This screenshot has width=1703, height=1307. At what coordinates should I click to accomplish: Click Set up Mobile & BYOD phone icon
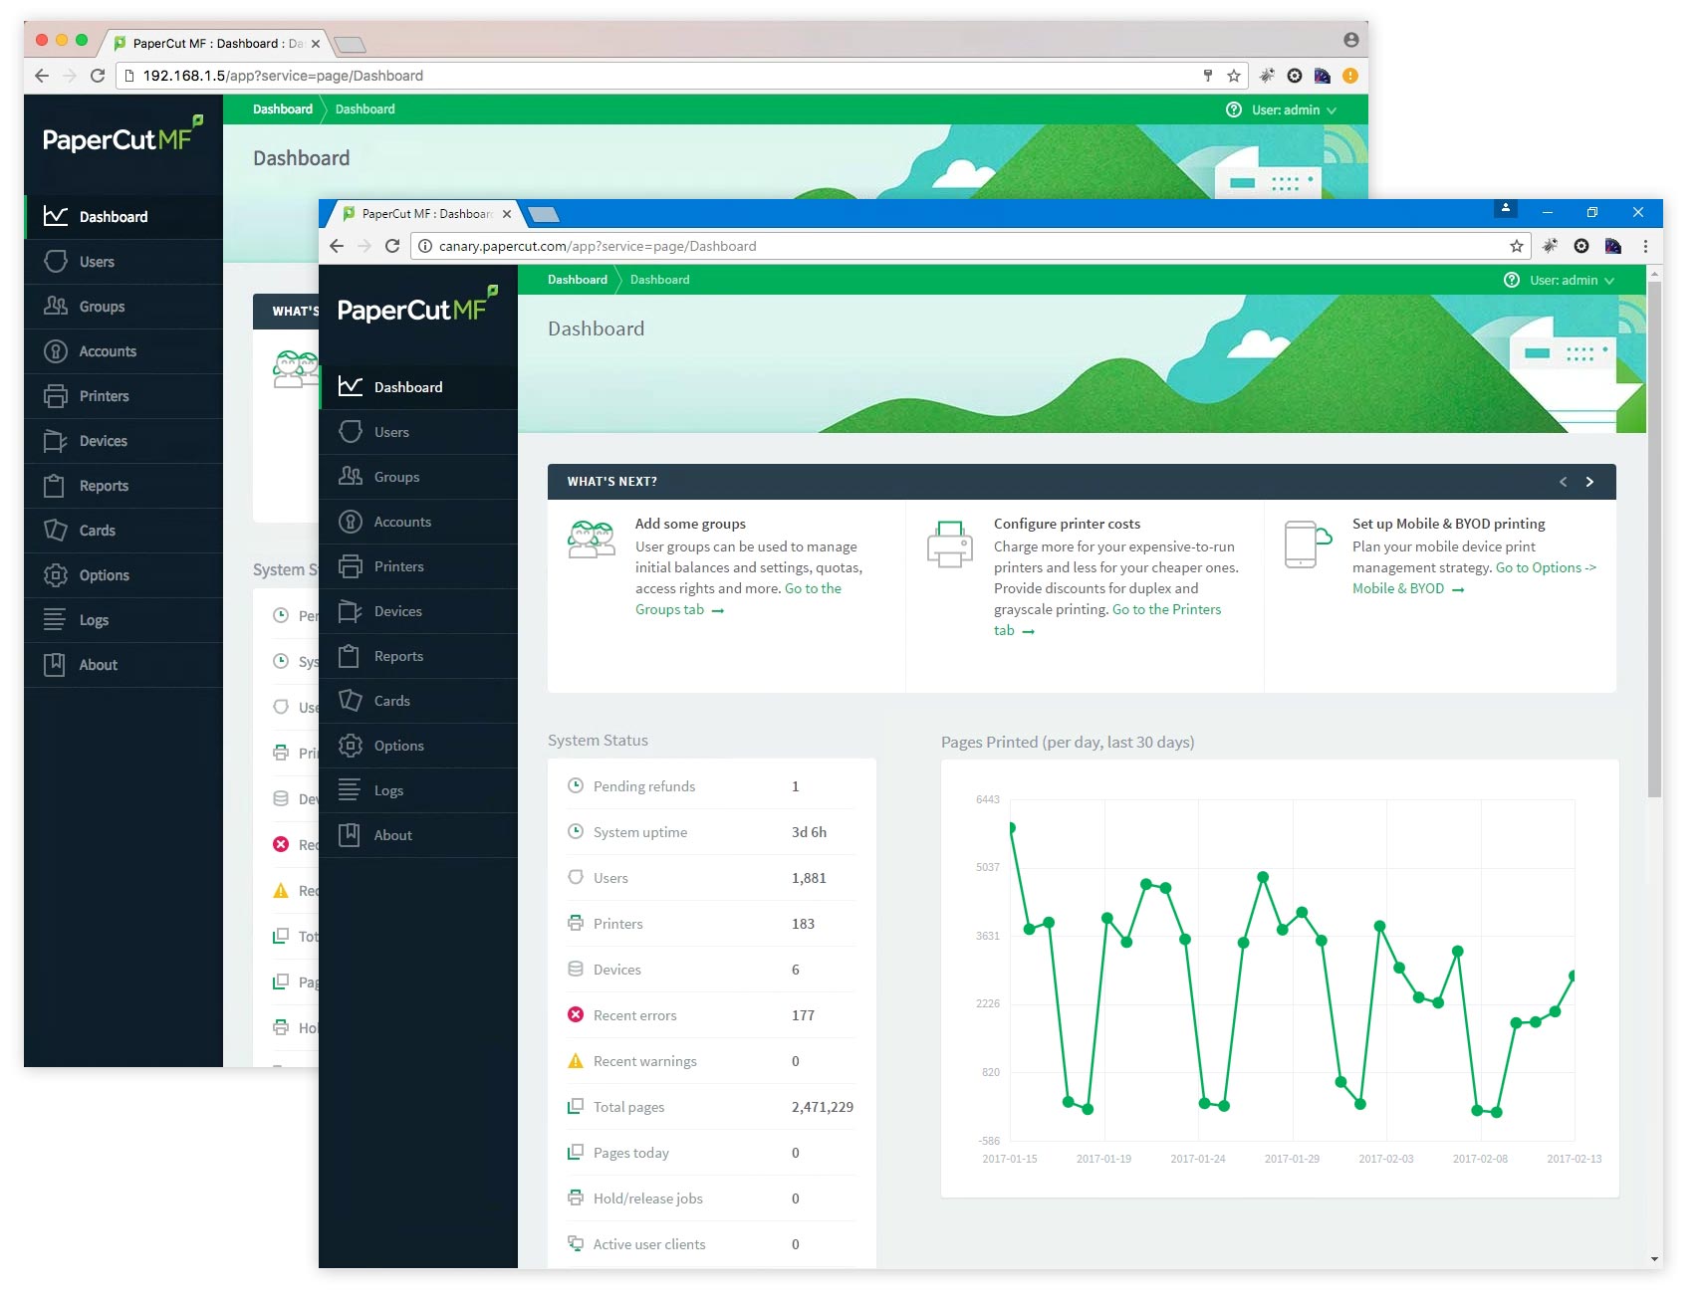coord(1308,544)
